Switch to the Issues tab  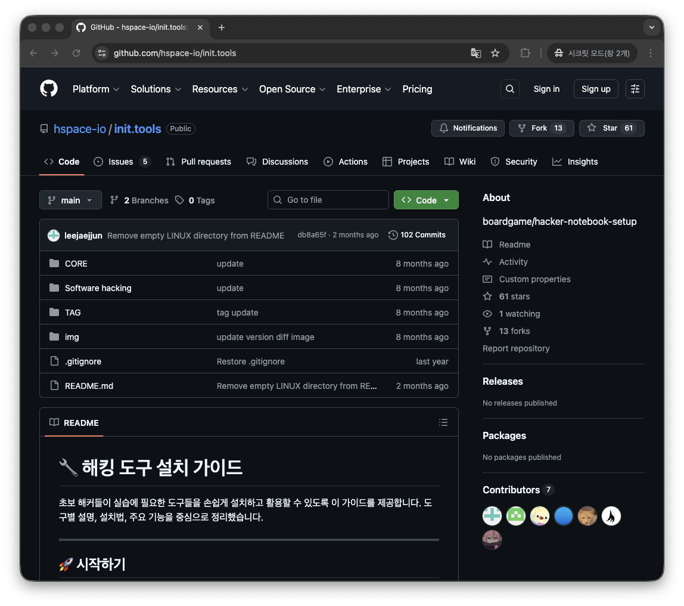coord(122,162)
